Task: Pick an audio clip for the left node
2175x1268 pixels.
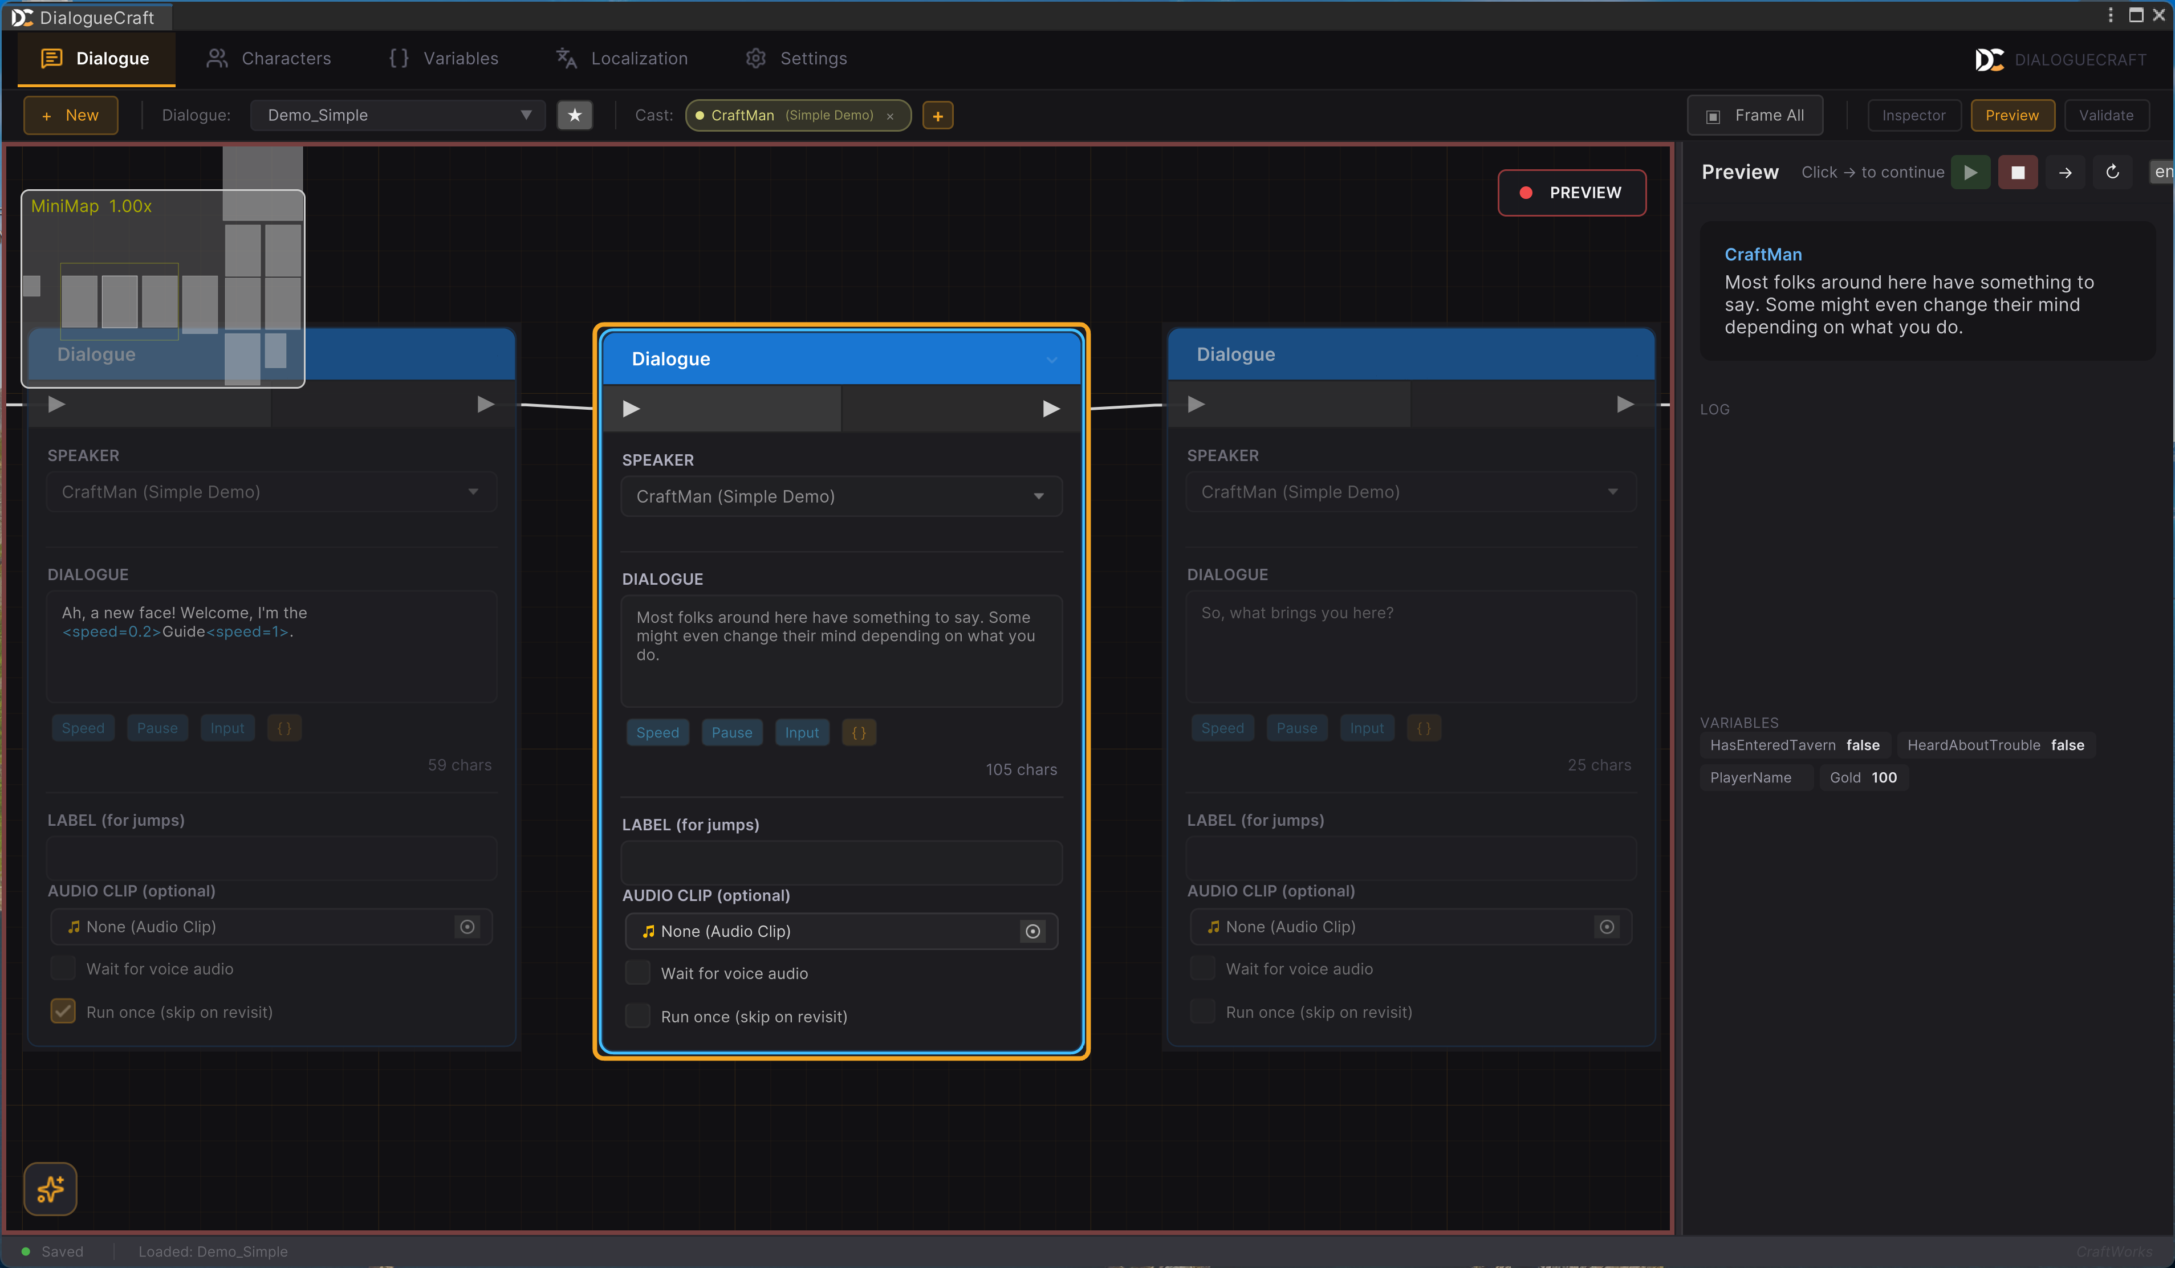Action: point(467,927)
